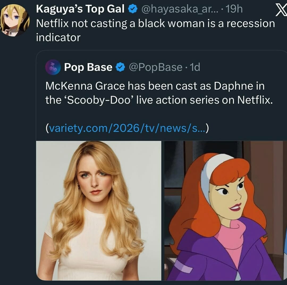Image resolution: width=287 pixels, height=285 pixels.
Task: Click the verified badge next to Pop Base
Action: pyautogui.click(x=121, y=68)
